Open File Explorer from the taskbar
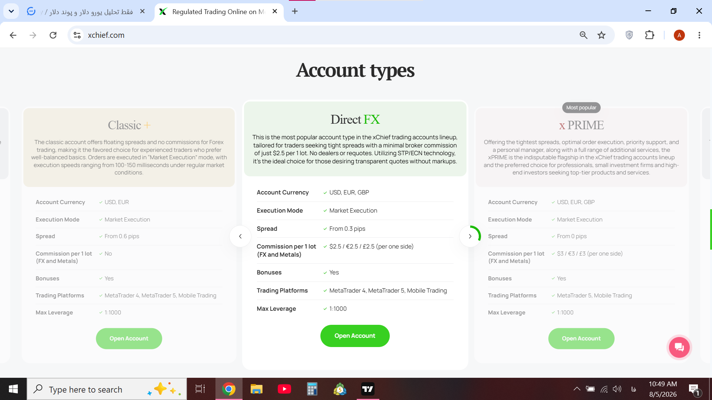This screenshot has height=400, width=712. coord(256,389)
